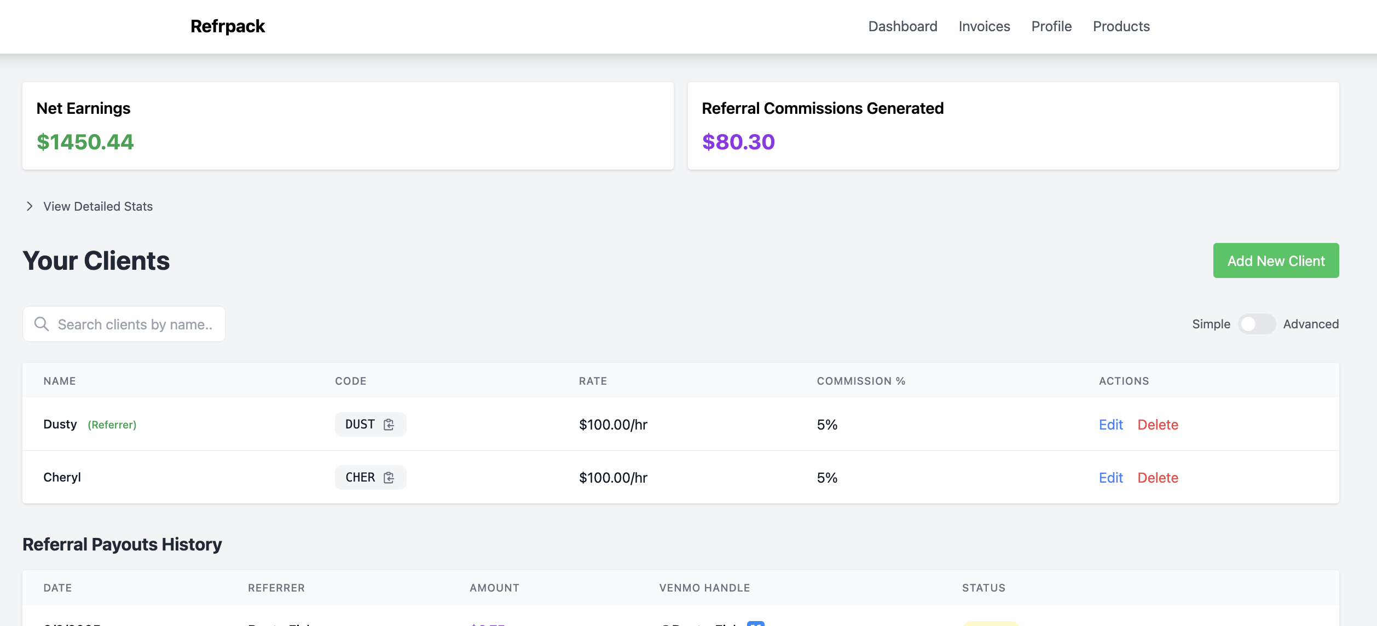Click the CODE column header

click(351, 381)
